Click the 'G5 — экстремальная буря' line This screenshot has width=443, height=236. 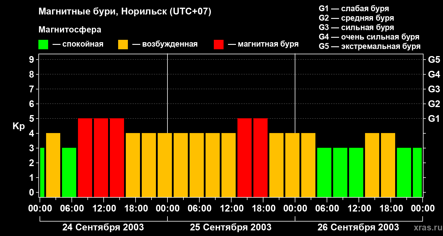click(x=370, y=46)
